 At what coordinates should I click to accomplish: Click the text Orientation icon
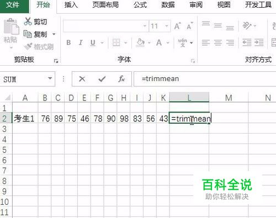(x=247, y=25)
